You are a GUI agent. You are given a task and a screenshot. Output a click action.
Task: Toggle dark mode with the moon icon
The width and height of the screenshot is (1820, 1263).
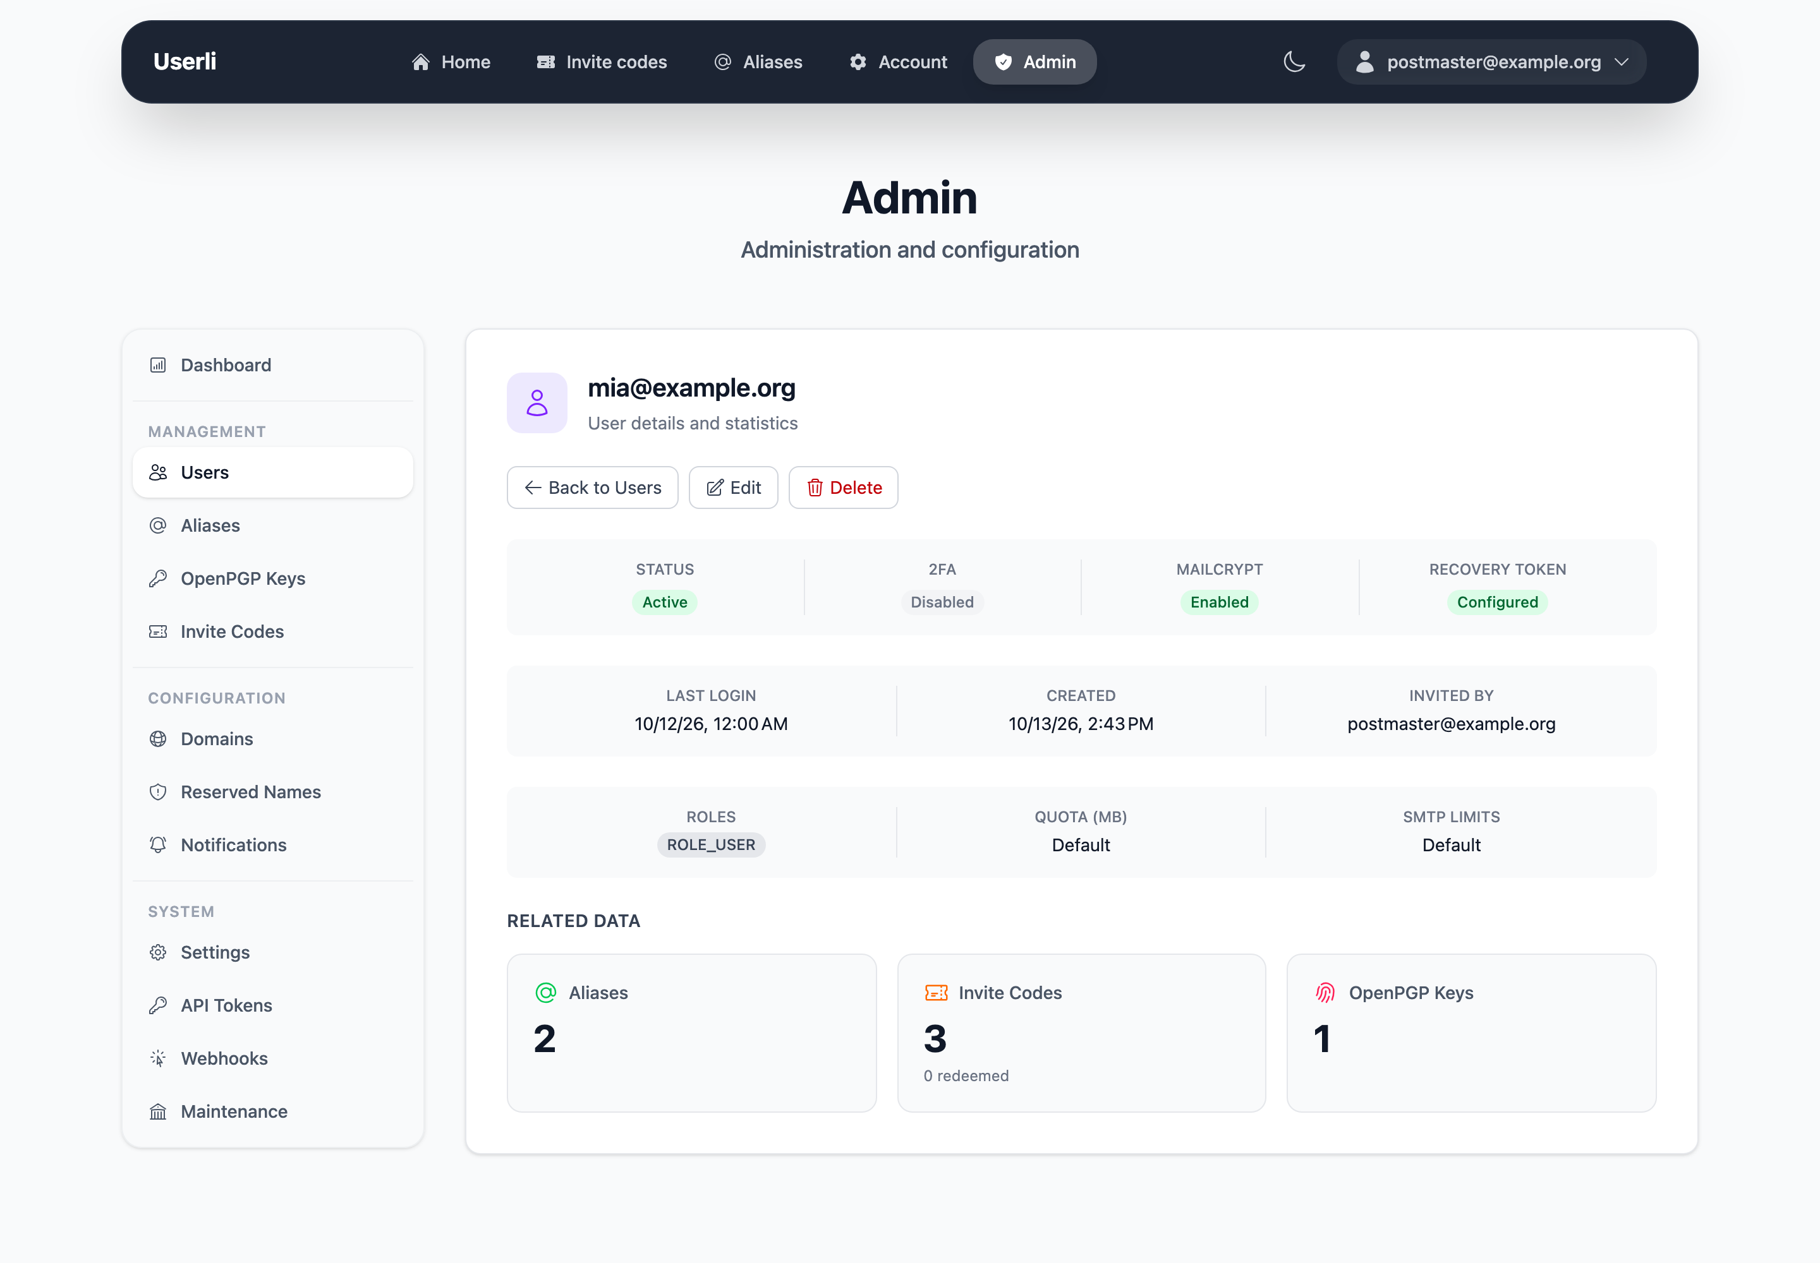coord(1294,62)
